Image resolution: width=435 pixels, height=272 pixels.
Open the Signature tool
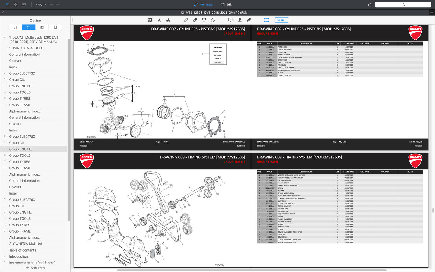pyautogui.click(x=249, y=20)
